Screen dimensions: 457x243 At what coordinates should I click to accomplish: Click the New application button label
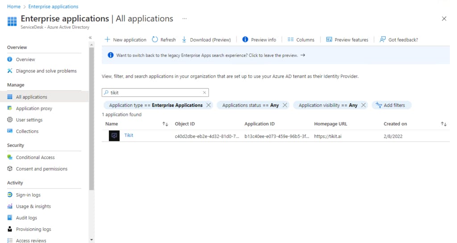point(129,40)
